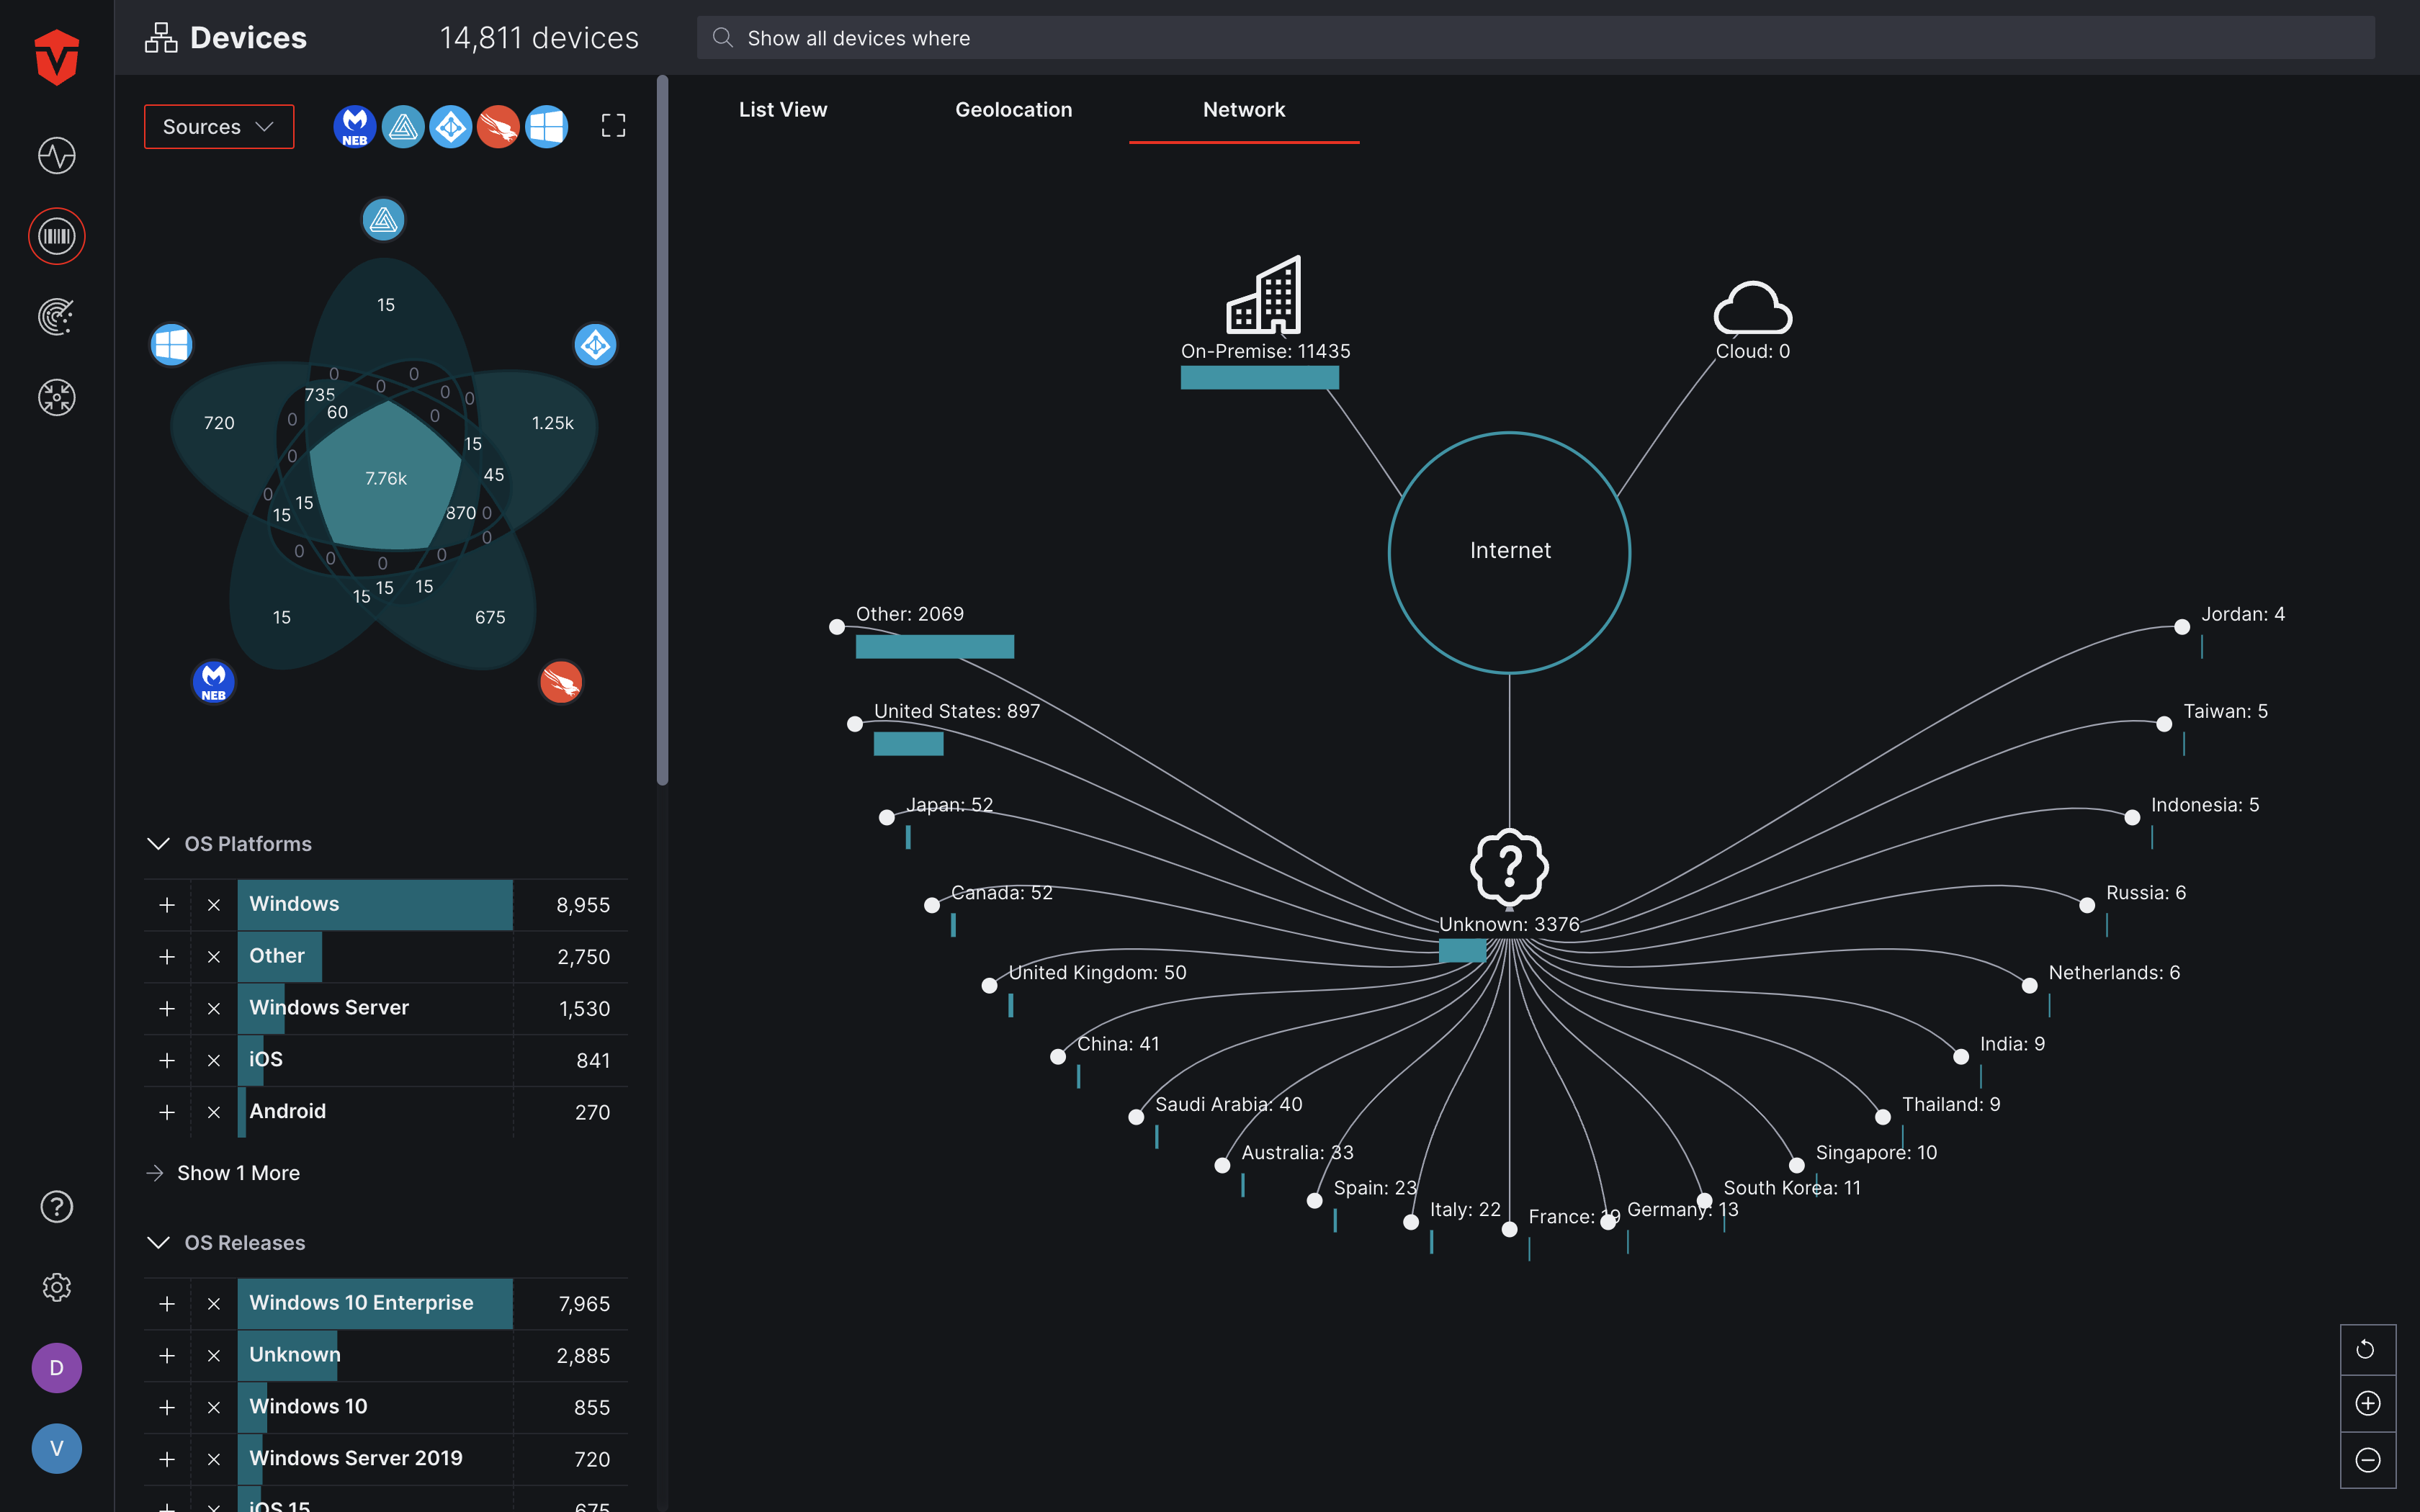2420x1512 pixels.
Task: Expand the Sources dropdown filter
Action: click(216, 124)
